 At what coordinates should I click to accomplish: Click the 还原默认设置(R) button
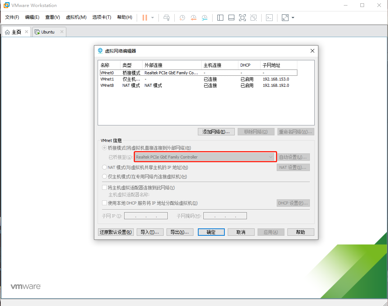pyautogui.click(x=116, y=232)
